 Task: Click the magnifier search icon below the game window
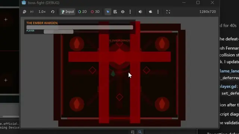[x=140, y=132]
